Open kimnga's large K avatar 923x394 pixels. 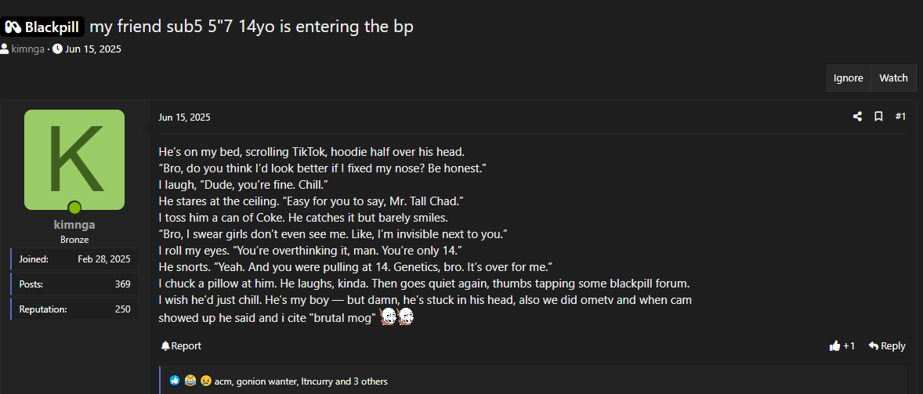(x=74, y=160)
